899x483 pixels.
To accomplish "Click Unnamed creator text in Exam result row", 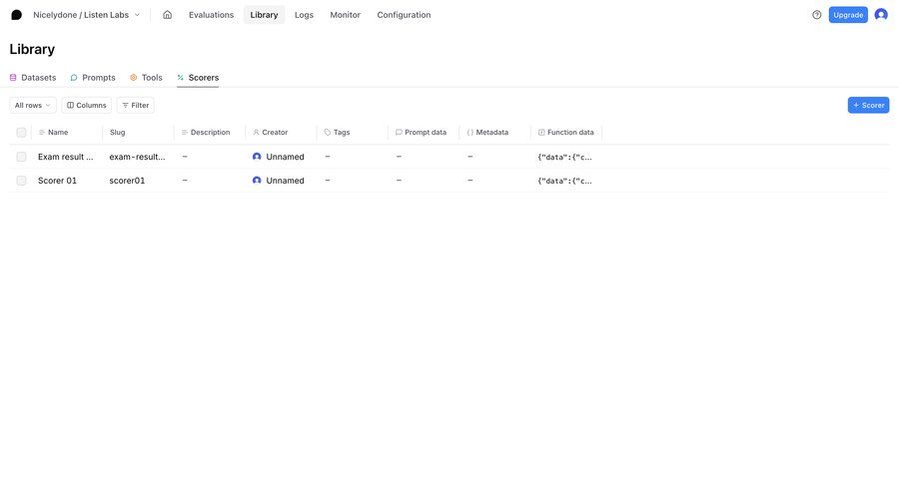I will click(285, 157).
